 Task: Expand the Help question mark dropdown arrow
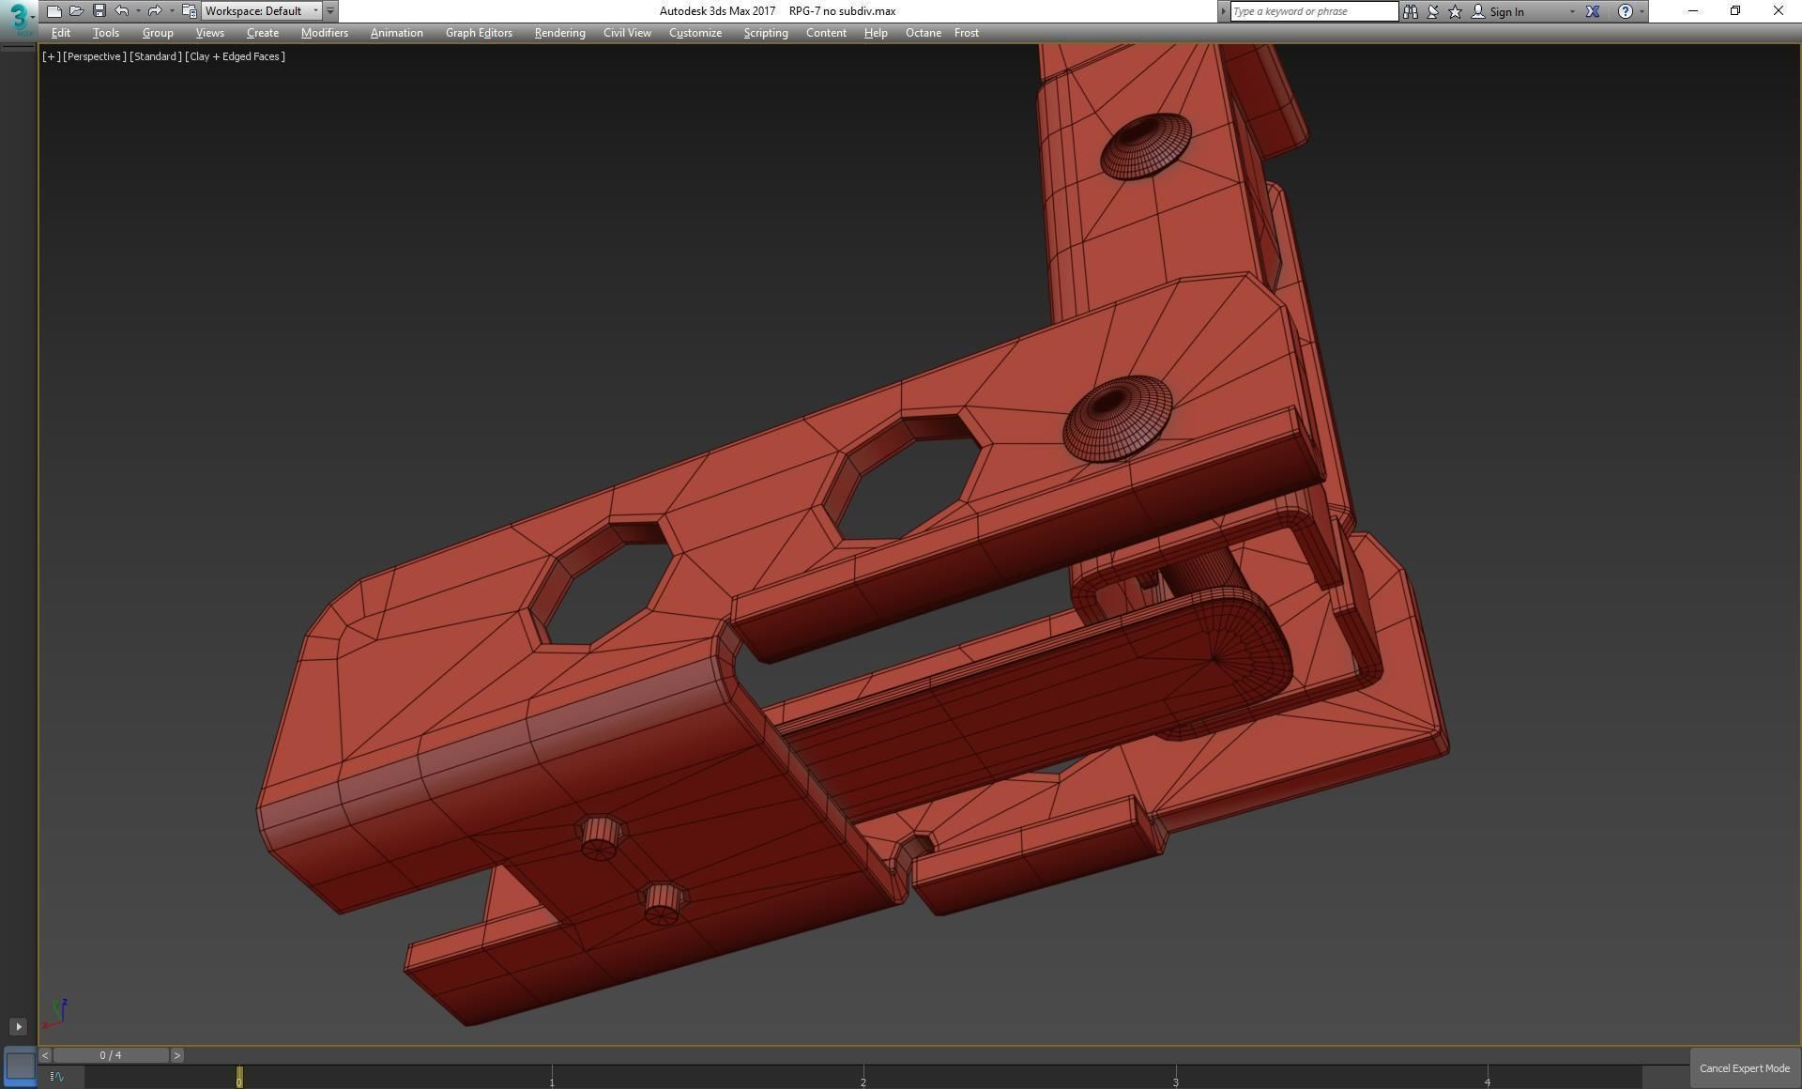[1642, 11]
